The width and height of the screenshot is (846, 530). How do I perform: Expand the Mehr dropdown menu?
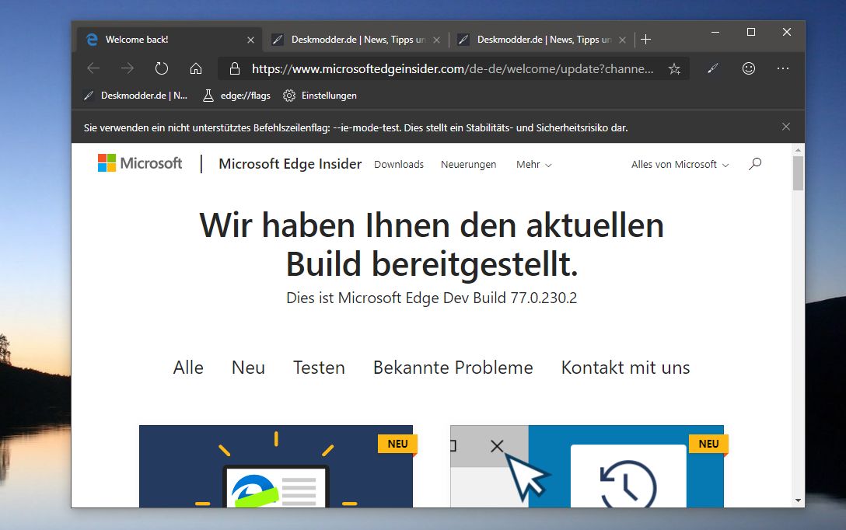click(x=533, y=165)
